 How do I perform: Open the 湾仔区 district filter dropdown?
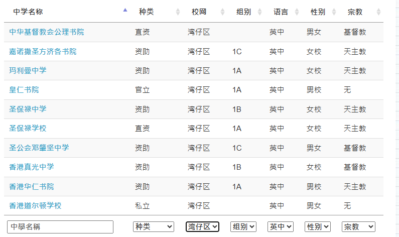click(202, 226)
